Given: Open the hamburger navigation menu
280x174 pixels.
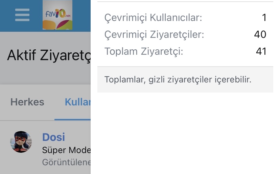Looking at the screenshot, I should 22,15.
